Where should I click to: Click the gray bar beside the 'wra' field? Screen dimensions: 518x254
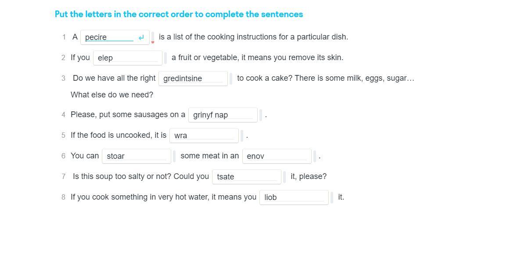[242, 136]
